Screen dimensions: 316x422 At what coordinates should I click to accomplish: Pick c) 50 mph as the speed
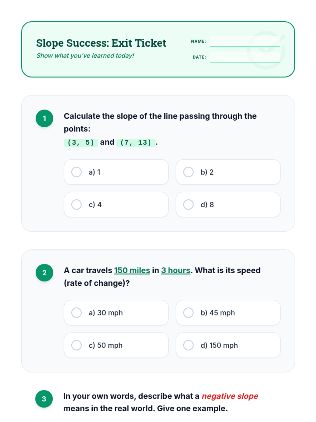click(x=116, y=345)
